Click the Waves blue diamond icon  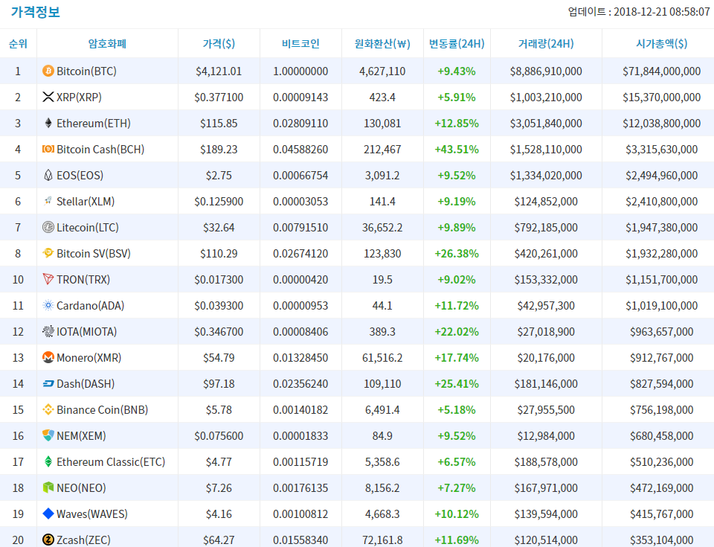click(x=48, y=514)
